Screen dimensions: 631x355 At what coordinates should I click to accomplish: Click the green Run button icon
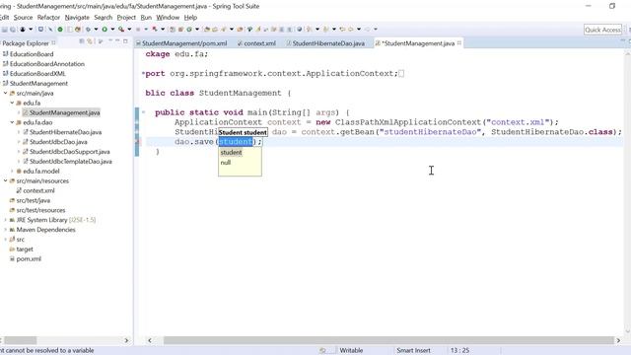(x=105, y=30)
